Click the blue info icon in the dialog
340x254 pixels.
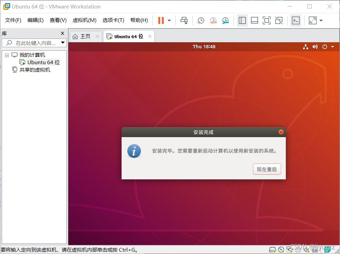134,151
